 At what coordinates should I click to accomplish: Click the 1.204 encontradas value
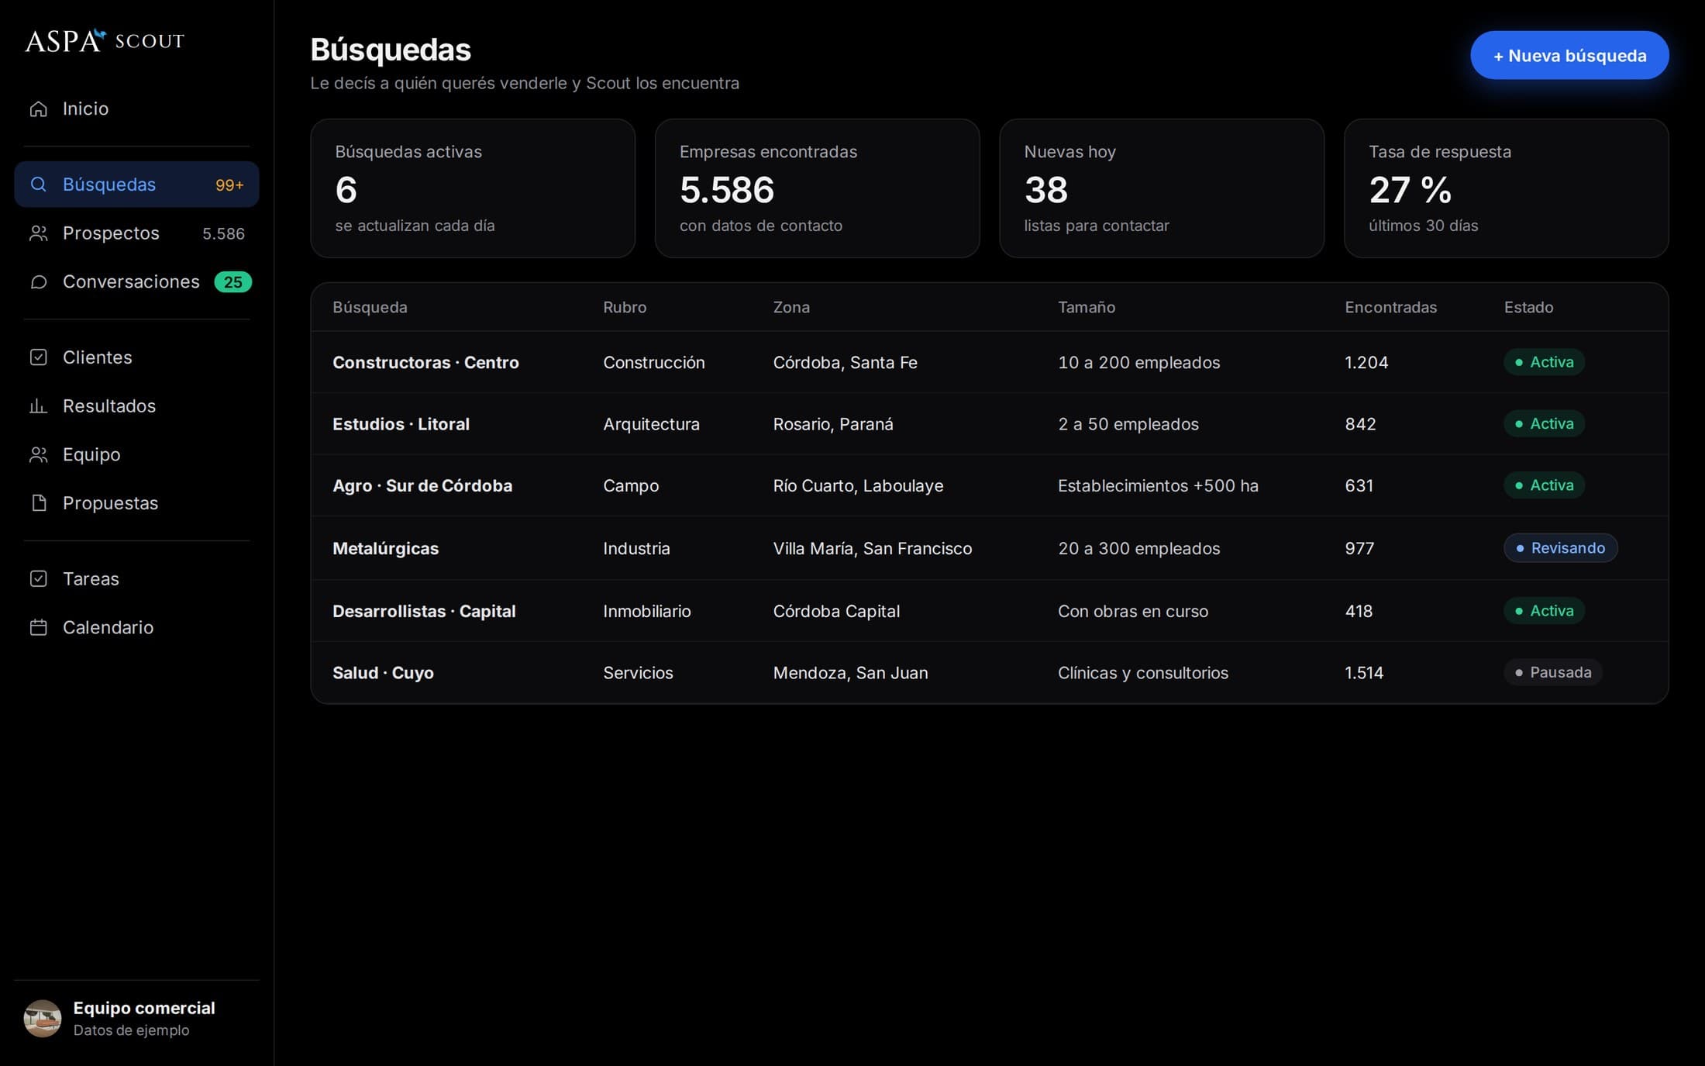tap(1366, 363)
